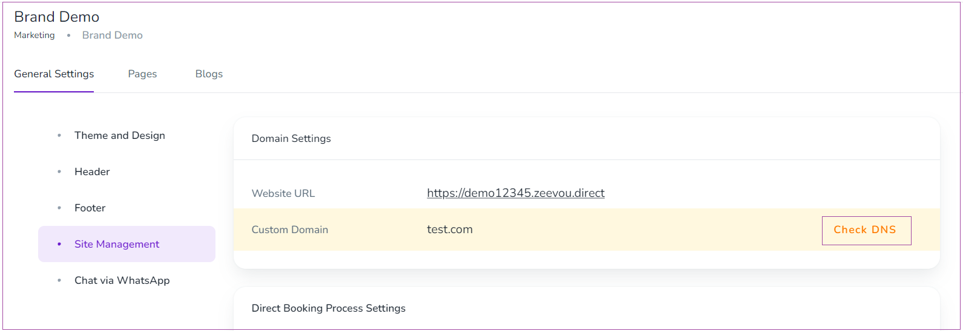This screenshot has height=331, width=963.
Task: Switch to the Pages tab
Action: (142, 74)
